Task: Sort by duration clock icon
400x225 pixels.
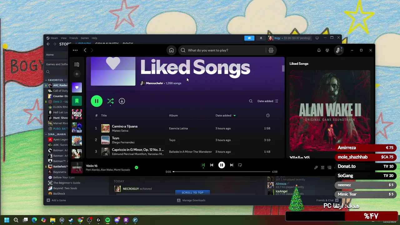Action: click(268, 116)
